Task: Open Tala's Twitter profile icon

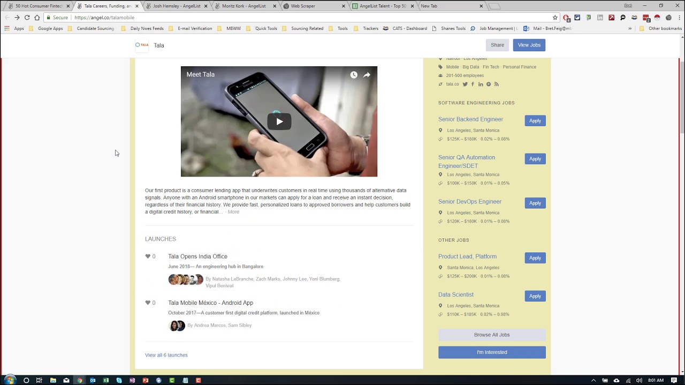Action: (x=465, y=84)
